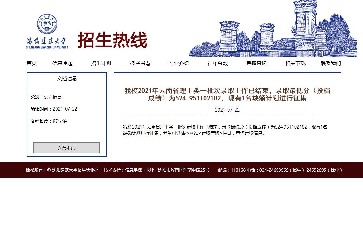Open 专业介绍 page
363x237 pixels.
click(179, 63)
